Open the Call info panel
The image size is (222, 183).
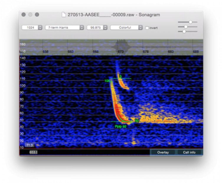pos(189,152)
